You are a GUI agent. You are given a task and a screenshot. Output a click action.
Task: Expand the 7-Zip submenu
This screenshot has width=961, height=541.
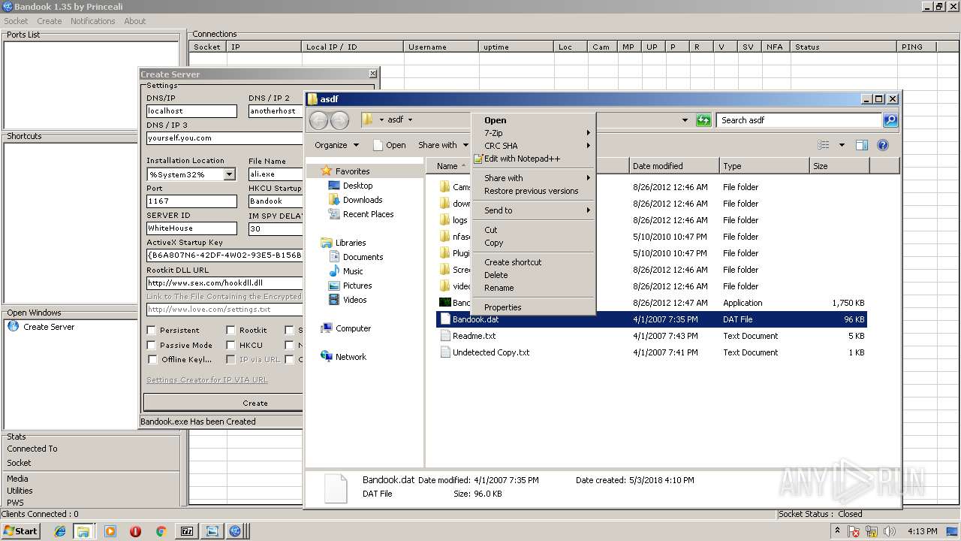(x=533, y=133)
